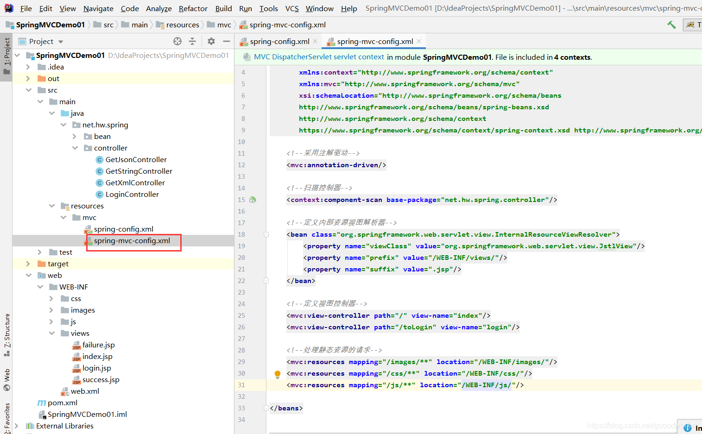Screen dimensions: 702x434
Task: Open Project panel settings gear
Action: tap(211, 41)
